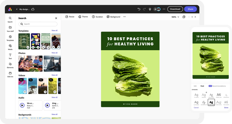Invite a collaborator with the plus icon
The height and width of the screenshot is (124, 232).
(155, 9)
